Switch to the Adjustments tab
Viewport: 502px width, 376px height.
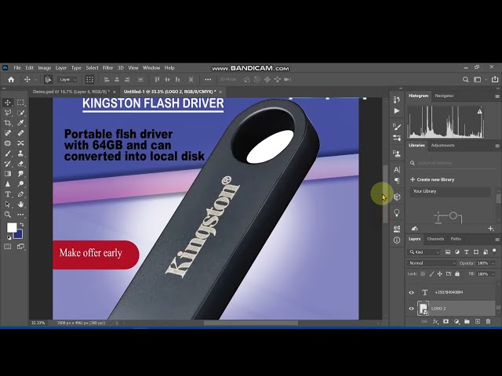point(442,145)
